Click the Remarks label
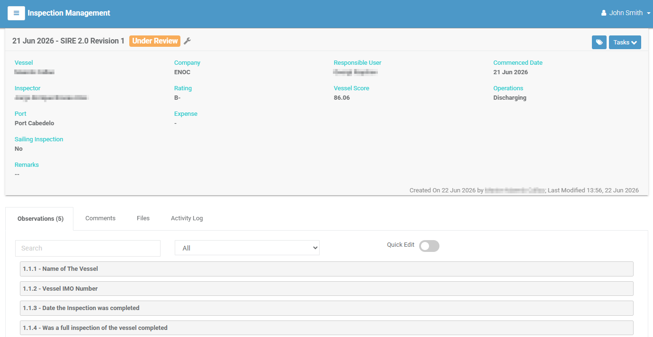 pyautogui.click(x=27, y=165)
